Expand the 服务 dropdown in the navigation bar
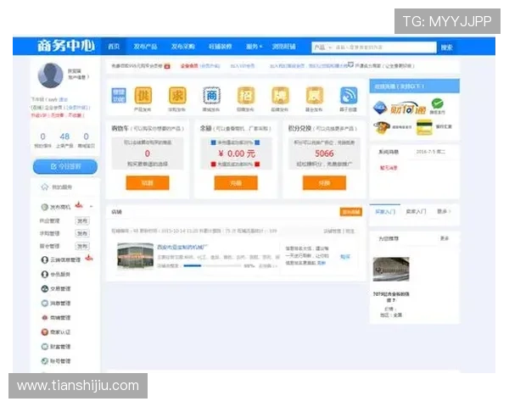Screen dimensions: 509x407 [254, 47]
